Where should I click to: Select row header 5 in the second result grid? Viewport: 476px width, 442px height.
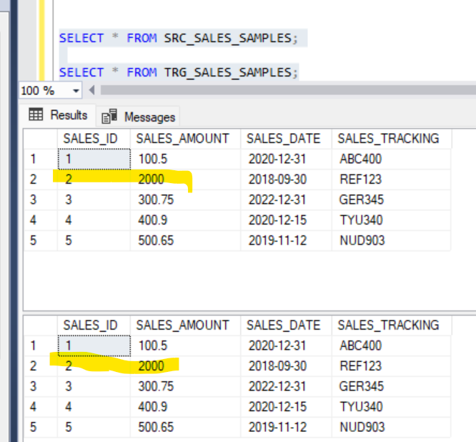pyautogui.click(x=34, y=427)
